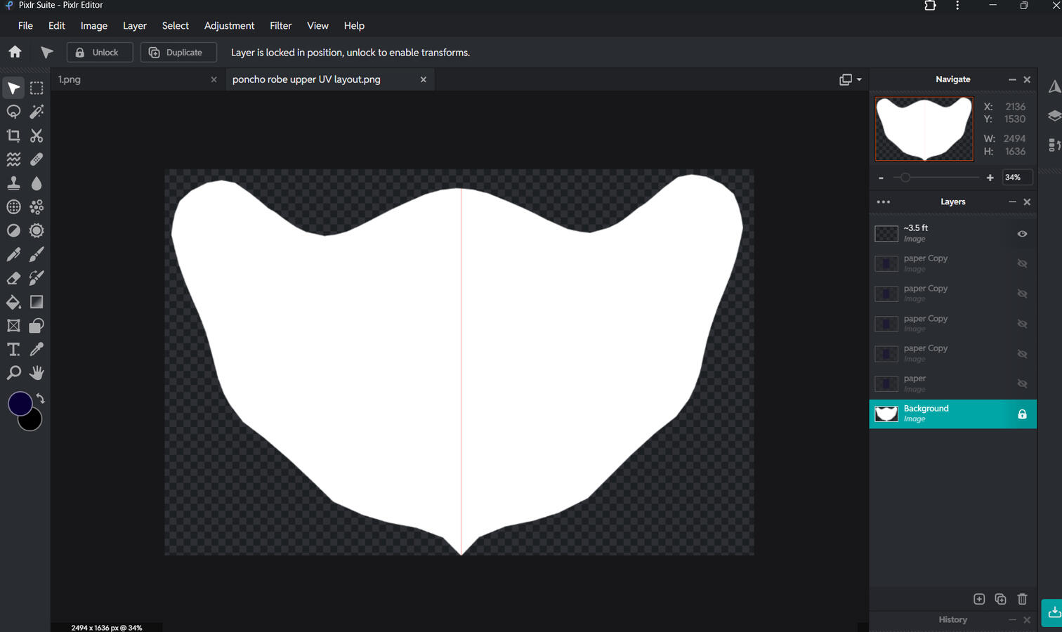
Task: Delete layer using trash icon
Action: 1022,599
